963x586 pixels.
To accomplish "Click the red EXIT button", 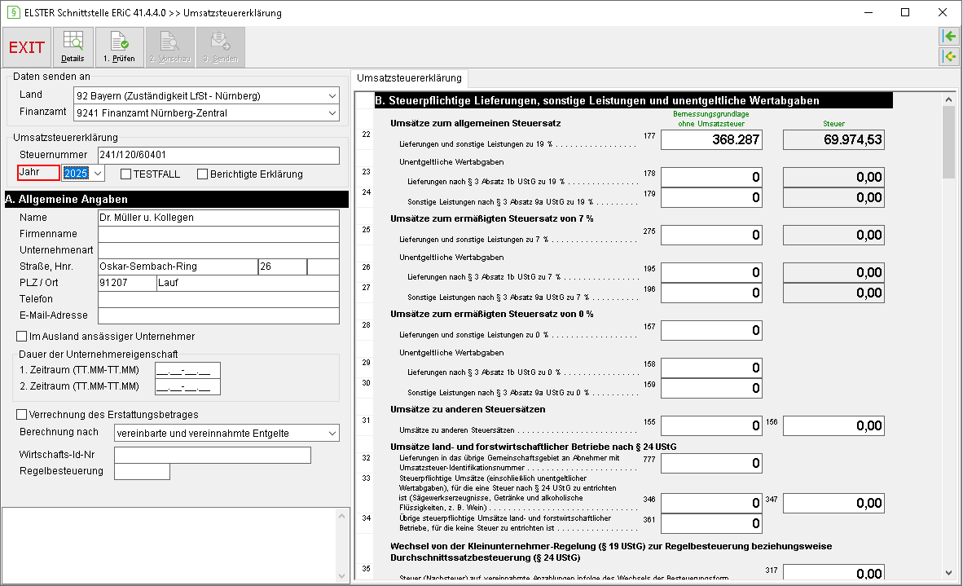I will tap(26, 47).
